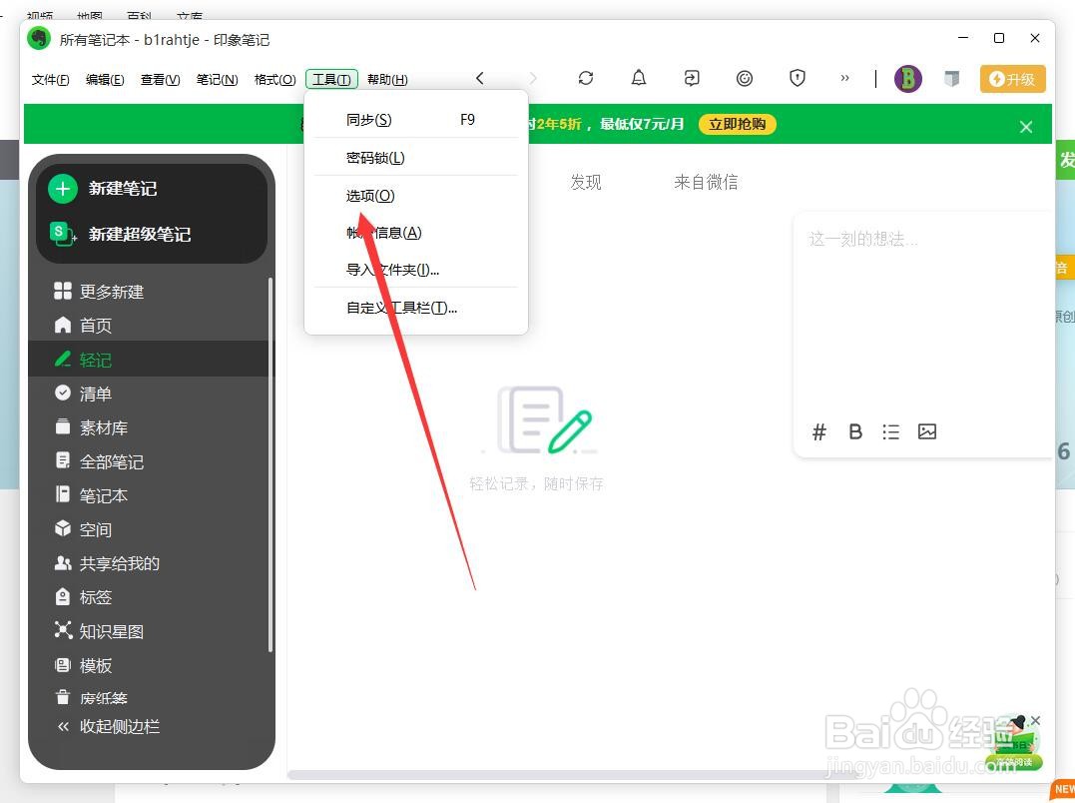
Task: Expand more toolbar items chevron
Action: click(844, 78)
